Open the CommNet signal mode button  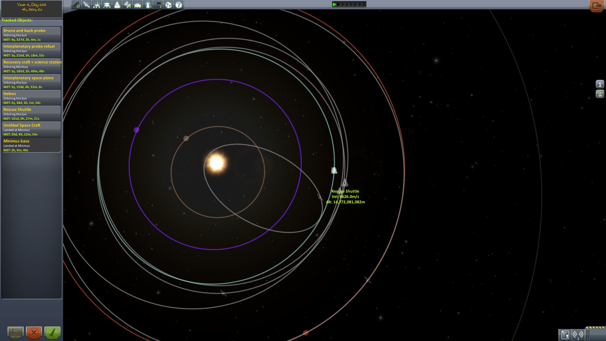(578, 334)
